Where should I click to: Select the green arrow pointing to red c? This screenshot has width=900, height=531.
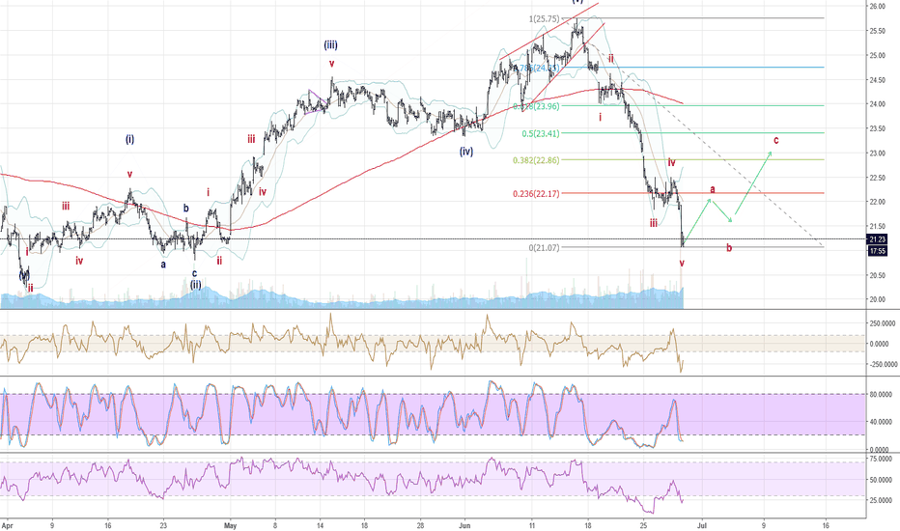pos(753,183)
